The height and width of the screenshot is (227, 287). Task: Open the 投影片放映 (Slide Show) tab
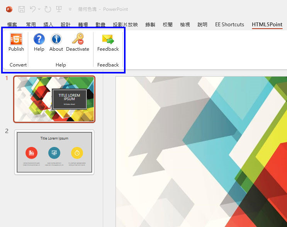tap(125, 24)
